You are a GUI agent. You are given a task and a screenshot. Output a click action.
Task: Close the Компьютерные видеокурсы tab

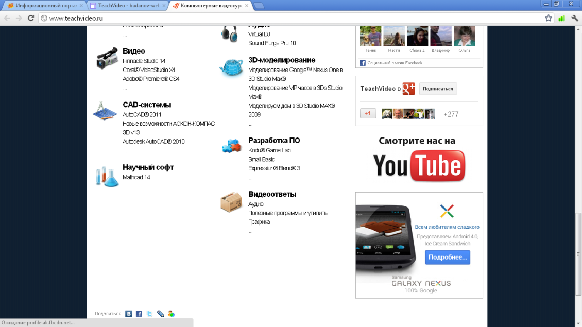[x=247, y=6]
